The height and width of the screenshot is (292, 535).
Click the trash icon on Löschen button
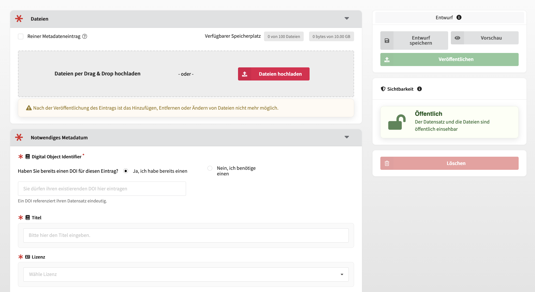pos(387,163)
